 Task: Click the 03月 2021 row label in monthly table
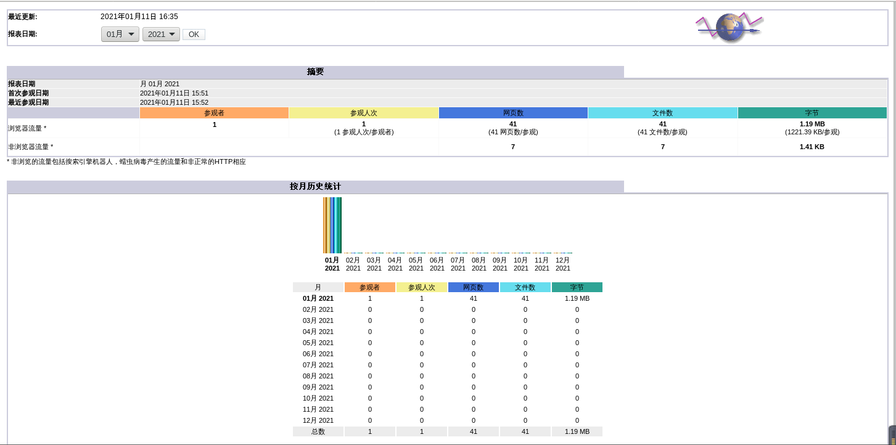(x=318, y=320)
